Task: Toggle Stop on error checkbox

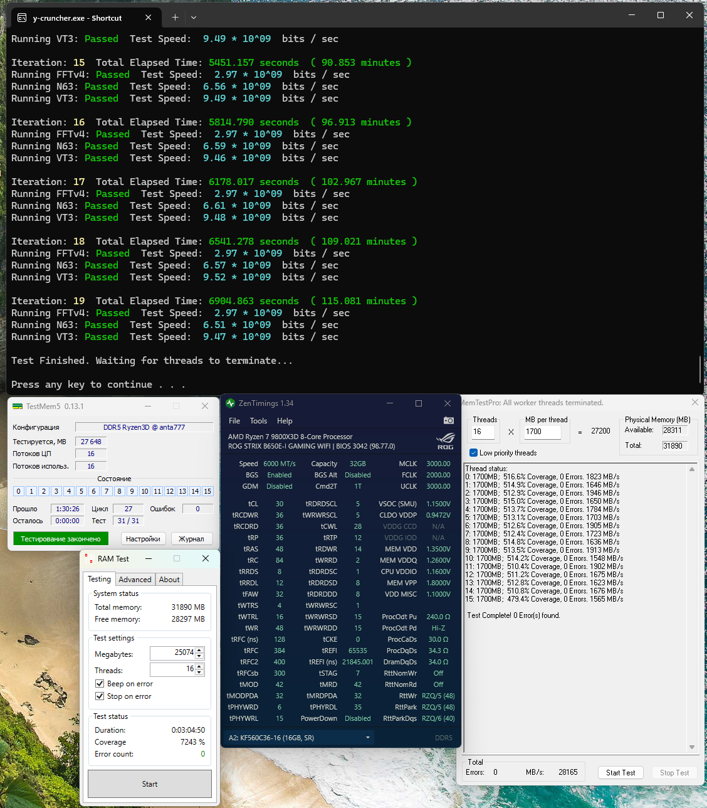Action: click(x=100, y=696)
